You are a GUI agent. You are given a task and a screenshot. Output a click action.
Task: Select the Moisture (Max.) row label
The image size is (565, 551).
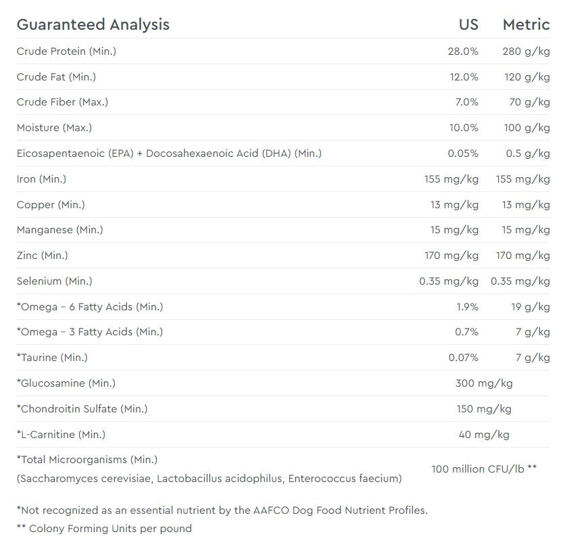coord(54,128)
